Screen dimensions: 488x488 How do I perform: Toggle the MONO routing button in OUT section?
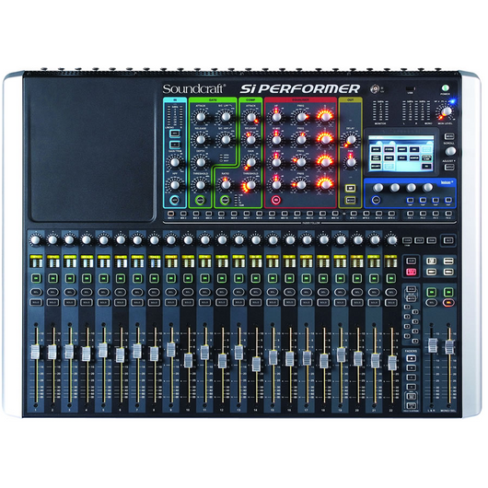351,200
